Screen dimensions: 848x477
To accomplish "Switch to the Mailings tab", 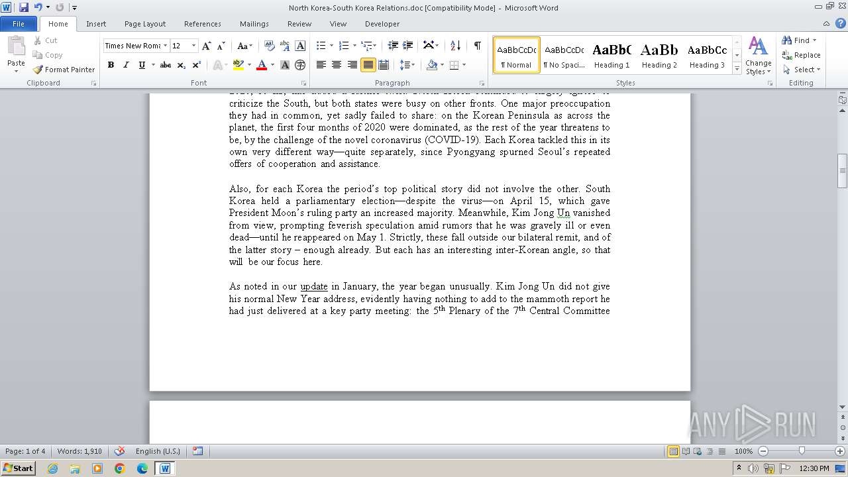I will tap(254, 24).
